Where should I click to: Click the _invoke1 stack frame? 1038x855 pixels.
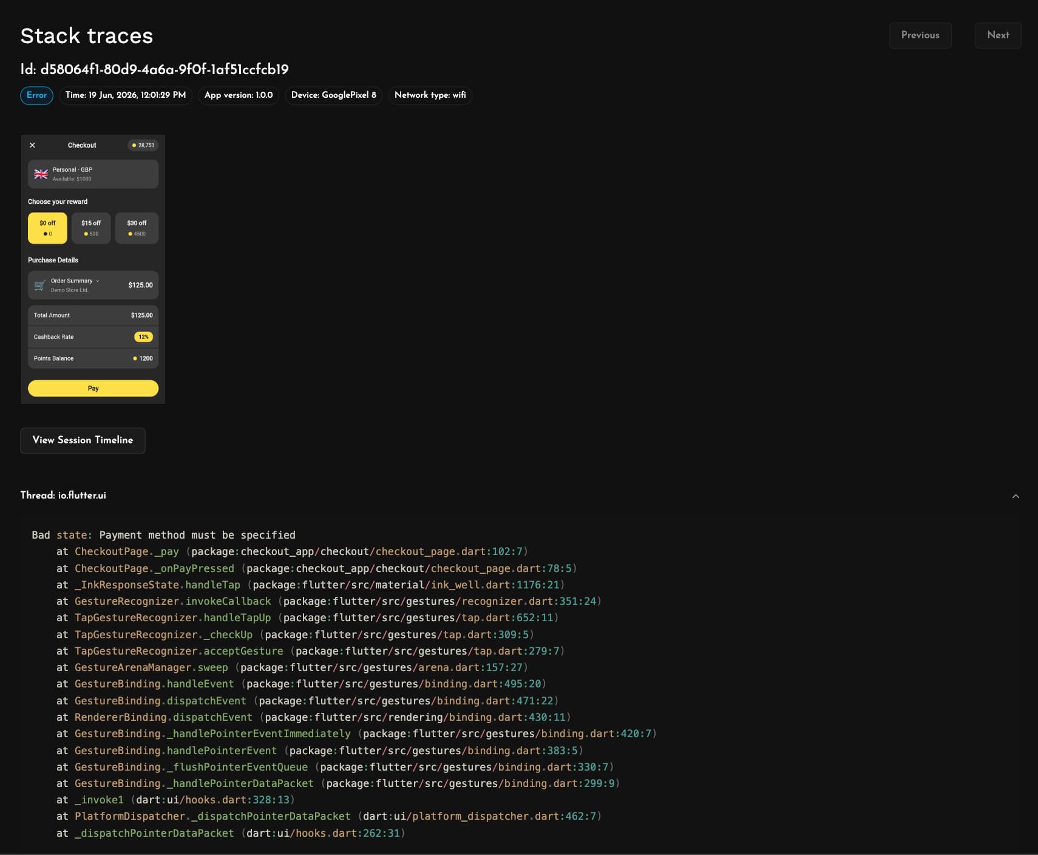[176, 800]
